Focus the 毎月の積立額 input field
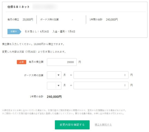The width and height of the screenshot is (149, 132). pos(62,62)
